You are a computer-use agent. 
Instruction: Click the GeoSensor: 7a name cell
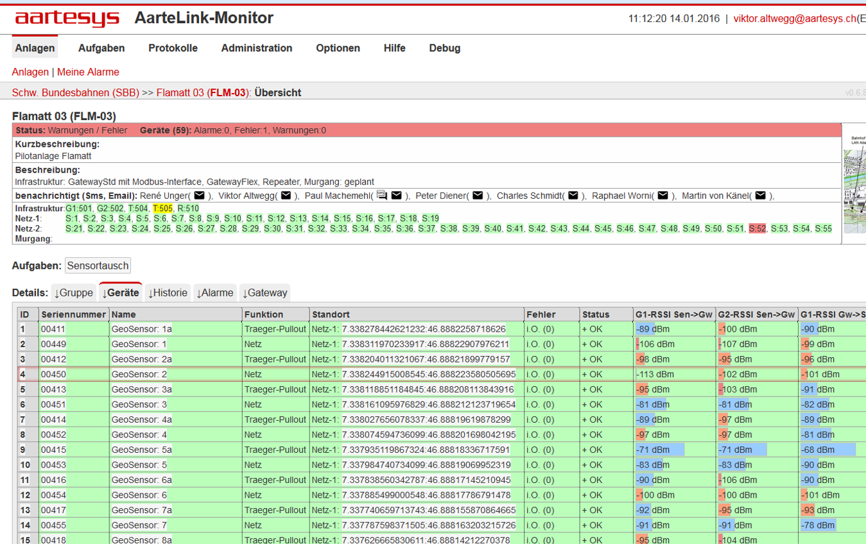(176, 510)
